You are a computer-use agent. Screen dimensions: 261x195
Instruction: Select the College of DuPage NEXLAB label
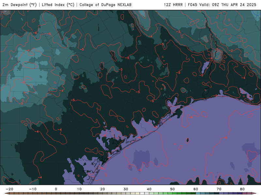click(x=105, y=5)
